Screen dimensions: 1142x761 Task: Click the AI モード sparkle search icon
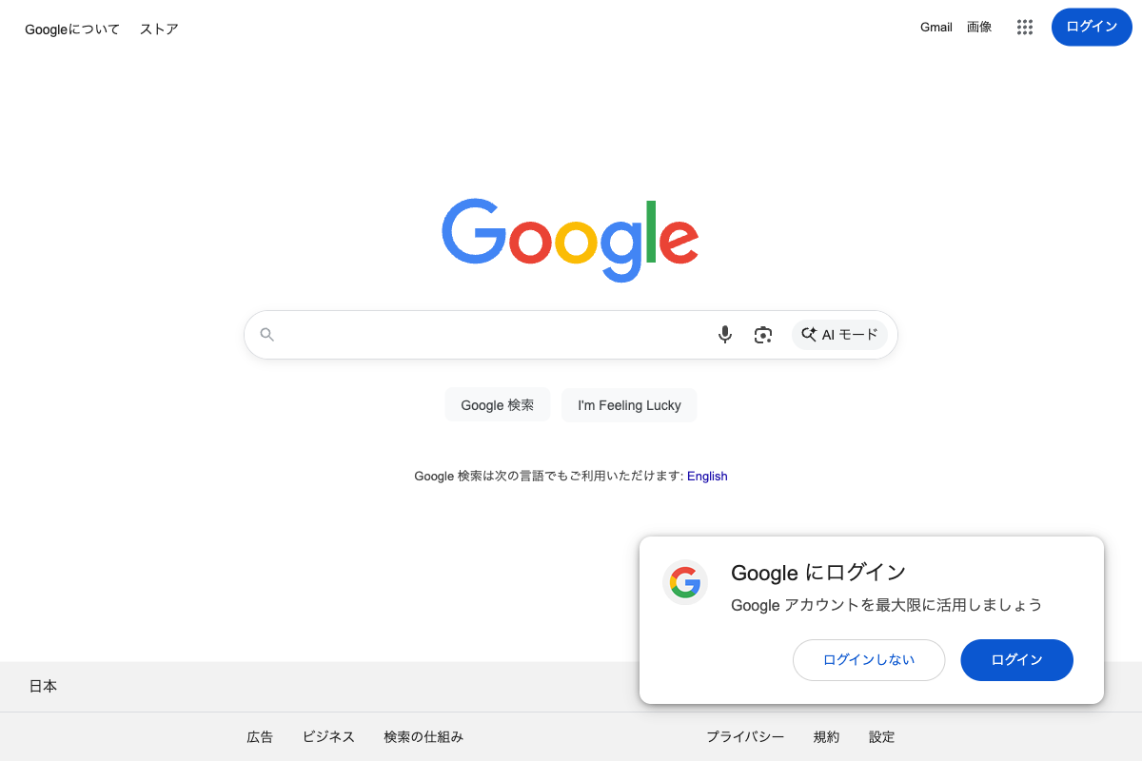pos(809,335)
